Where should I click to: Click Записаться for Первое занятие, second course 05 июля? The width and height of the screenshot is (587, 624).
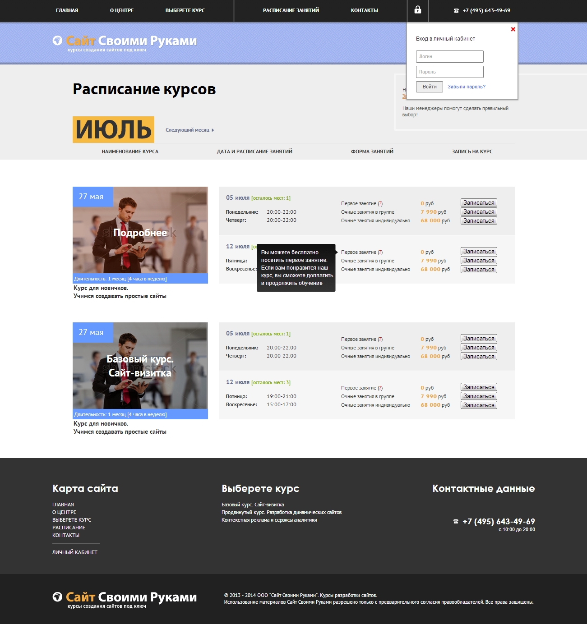click(479, 339)
